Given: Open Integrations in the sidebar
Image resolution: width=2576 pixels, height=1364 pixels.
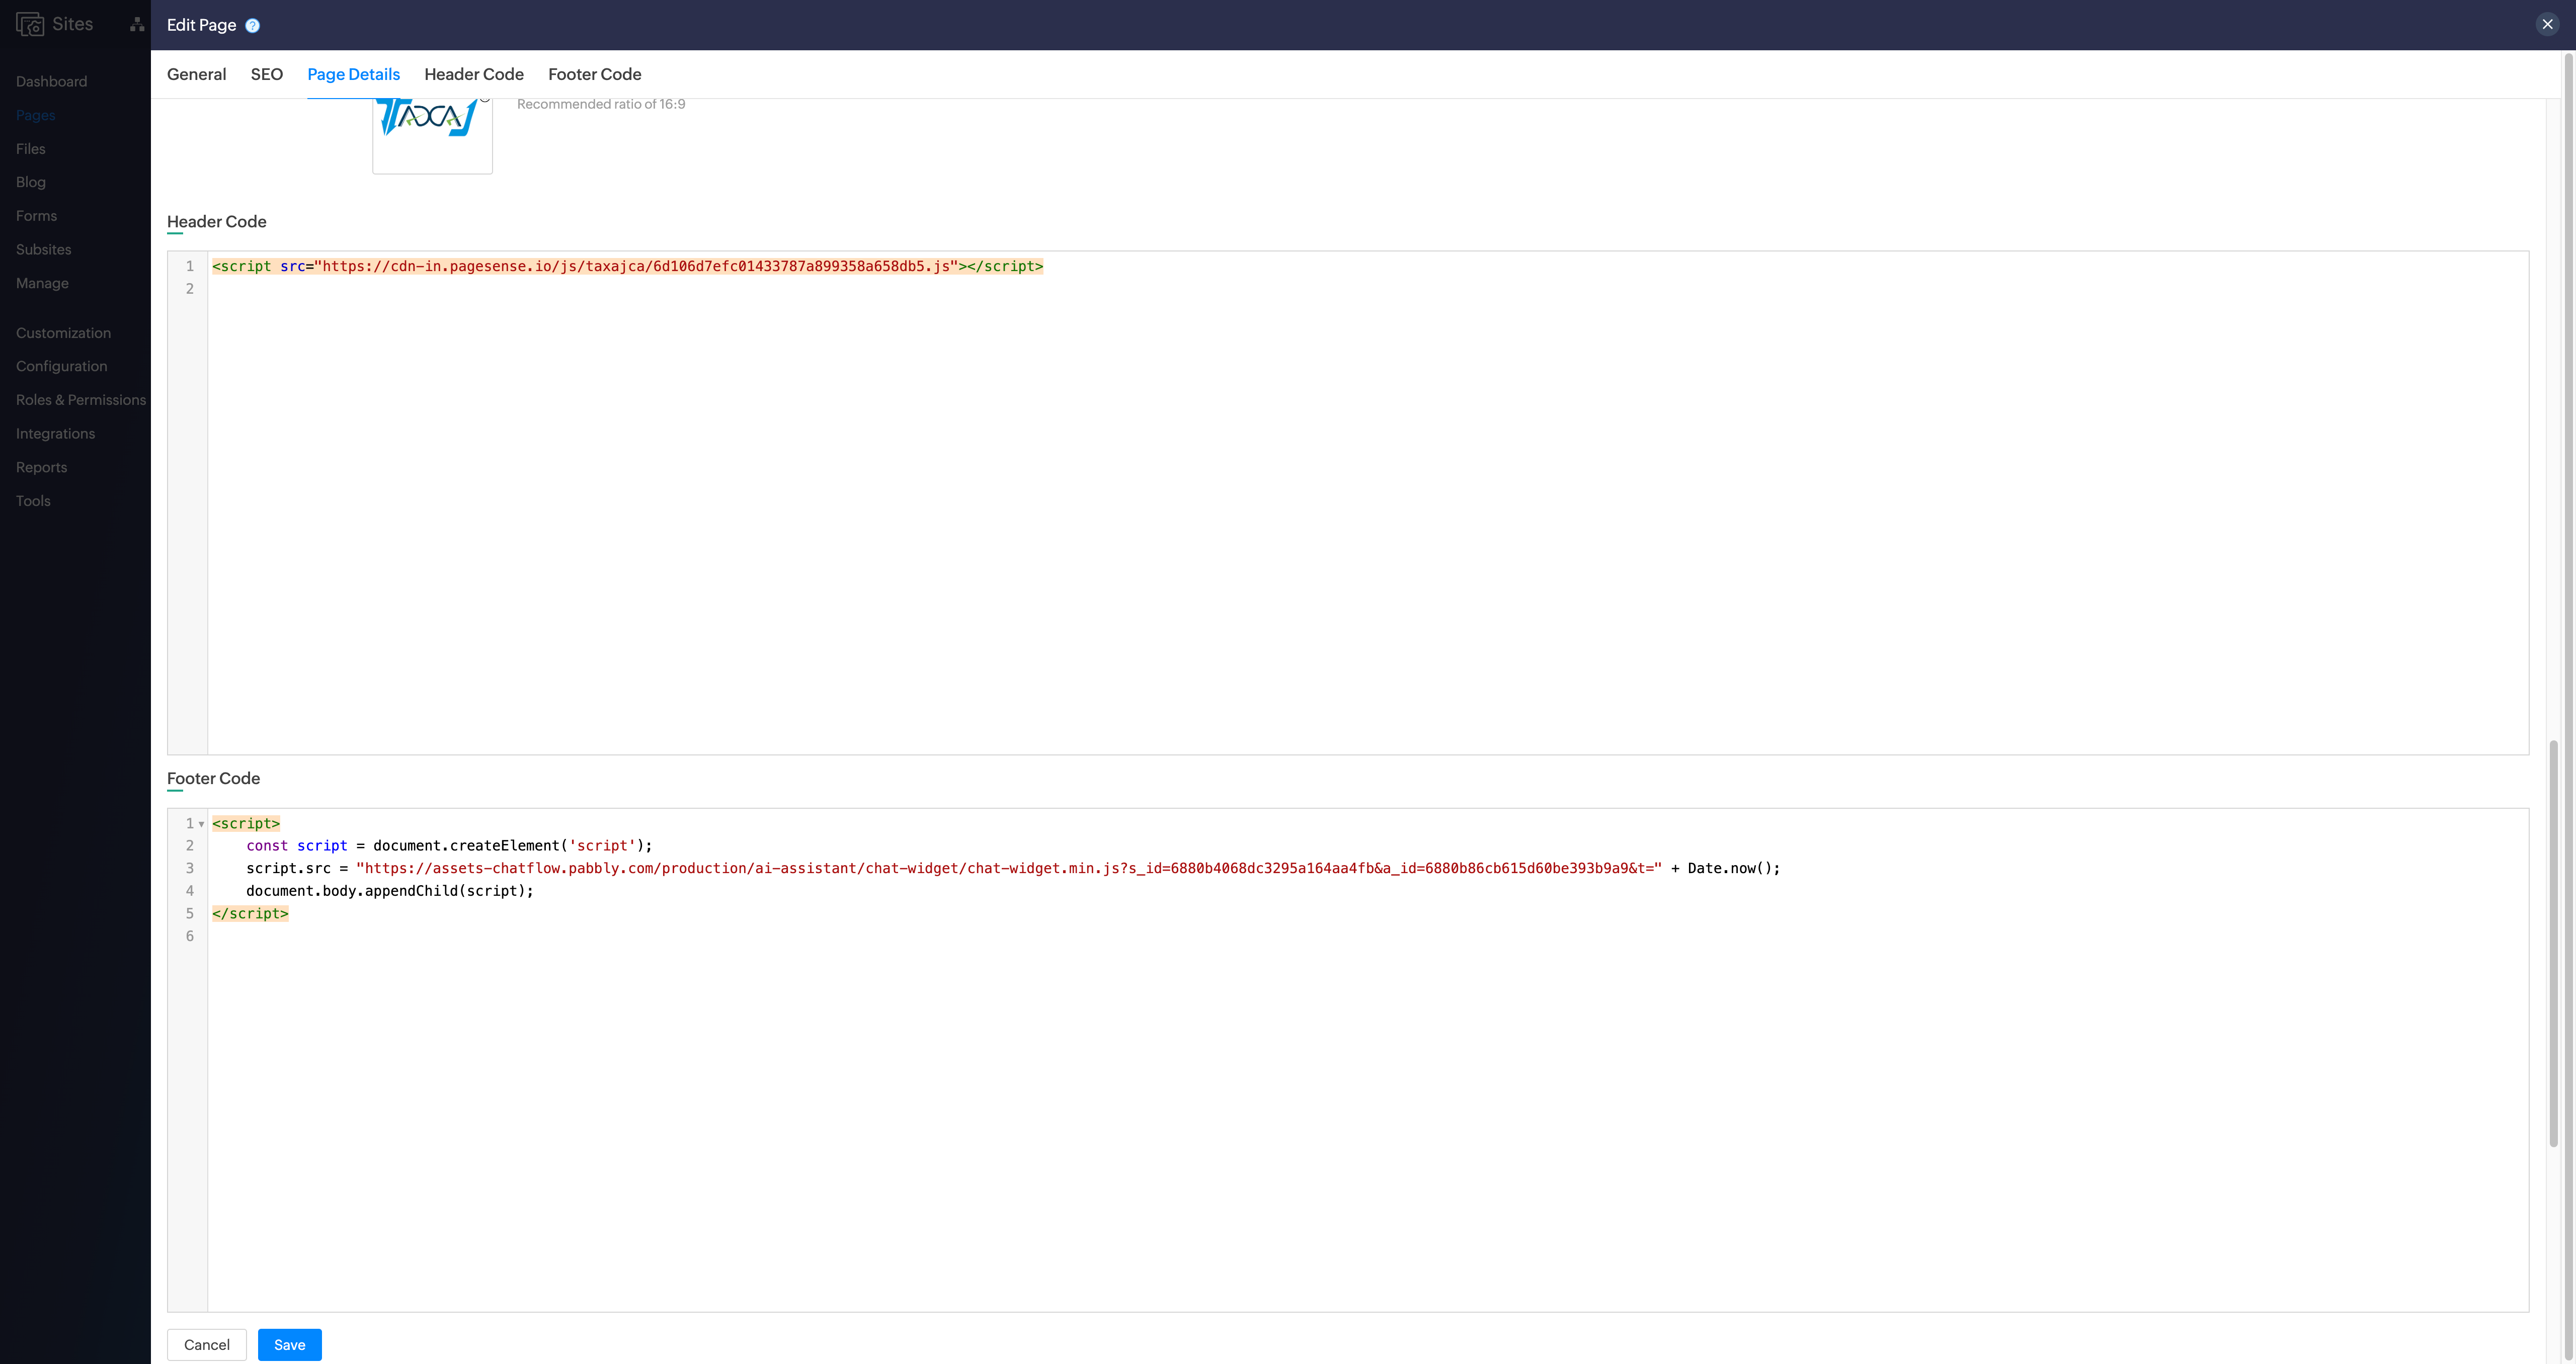Looking at the screenshot, I should pos(55,433).
